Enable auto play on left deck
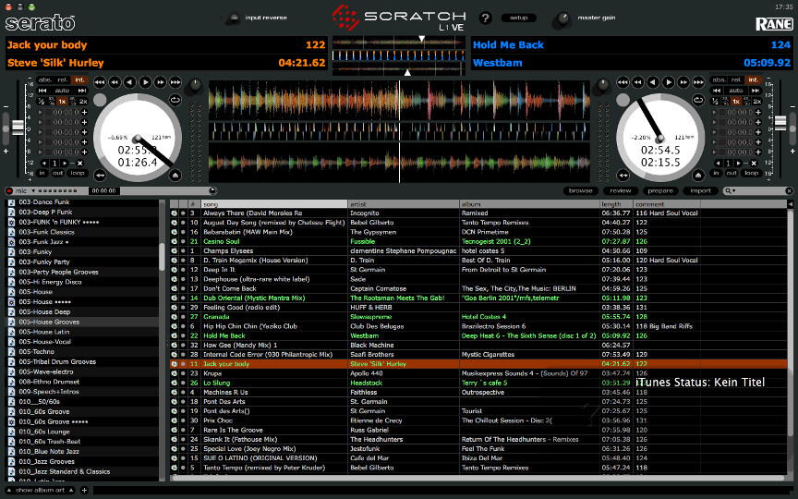The image size is (798, 499). pyautogui.click(x=62, y=91)
